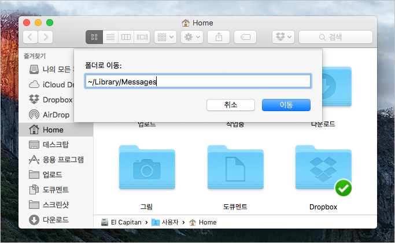Switch to list view

110,37
